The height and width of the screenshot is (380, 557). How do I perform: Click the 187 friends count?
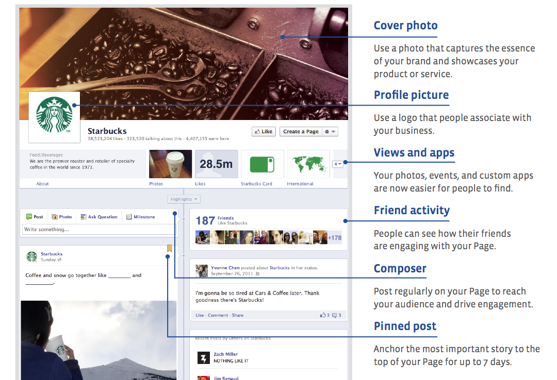coord(205,221)
